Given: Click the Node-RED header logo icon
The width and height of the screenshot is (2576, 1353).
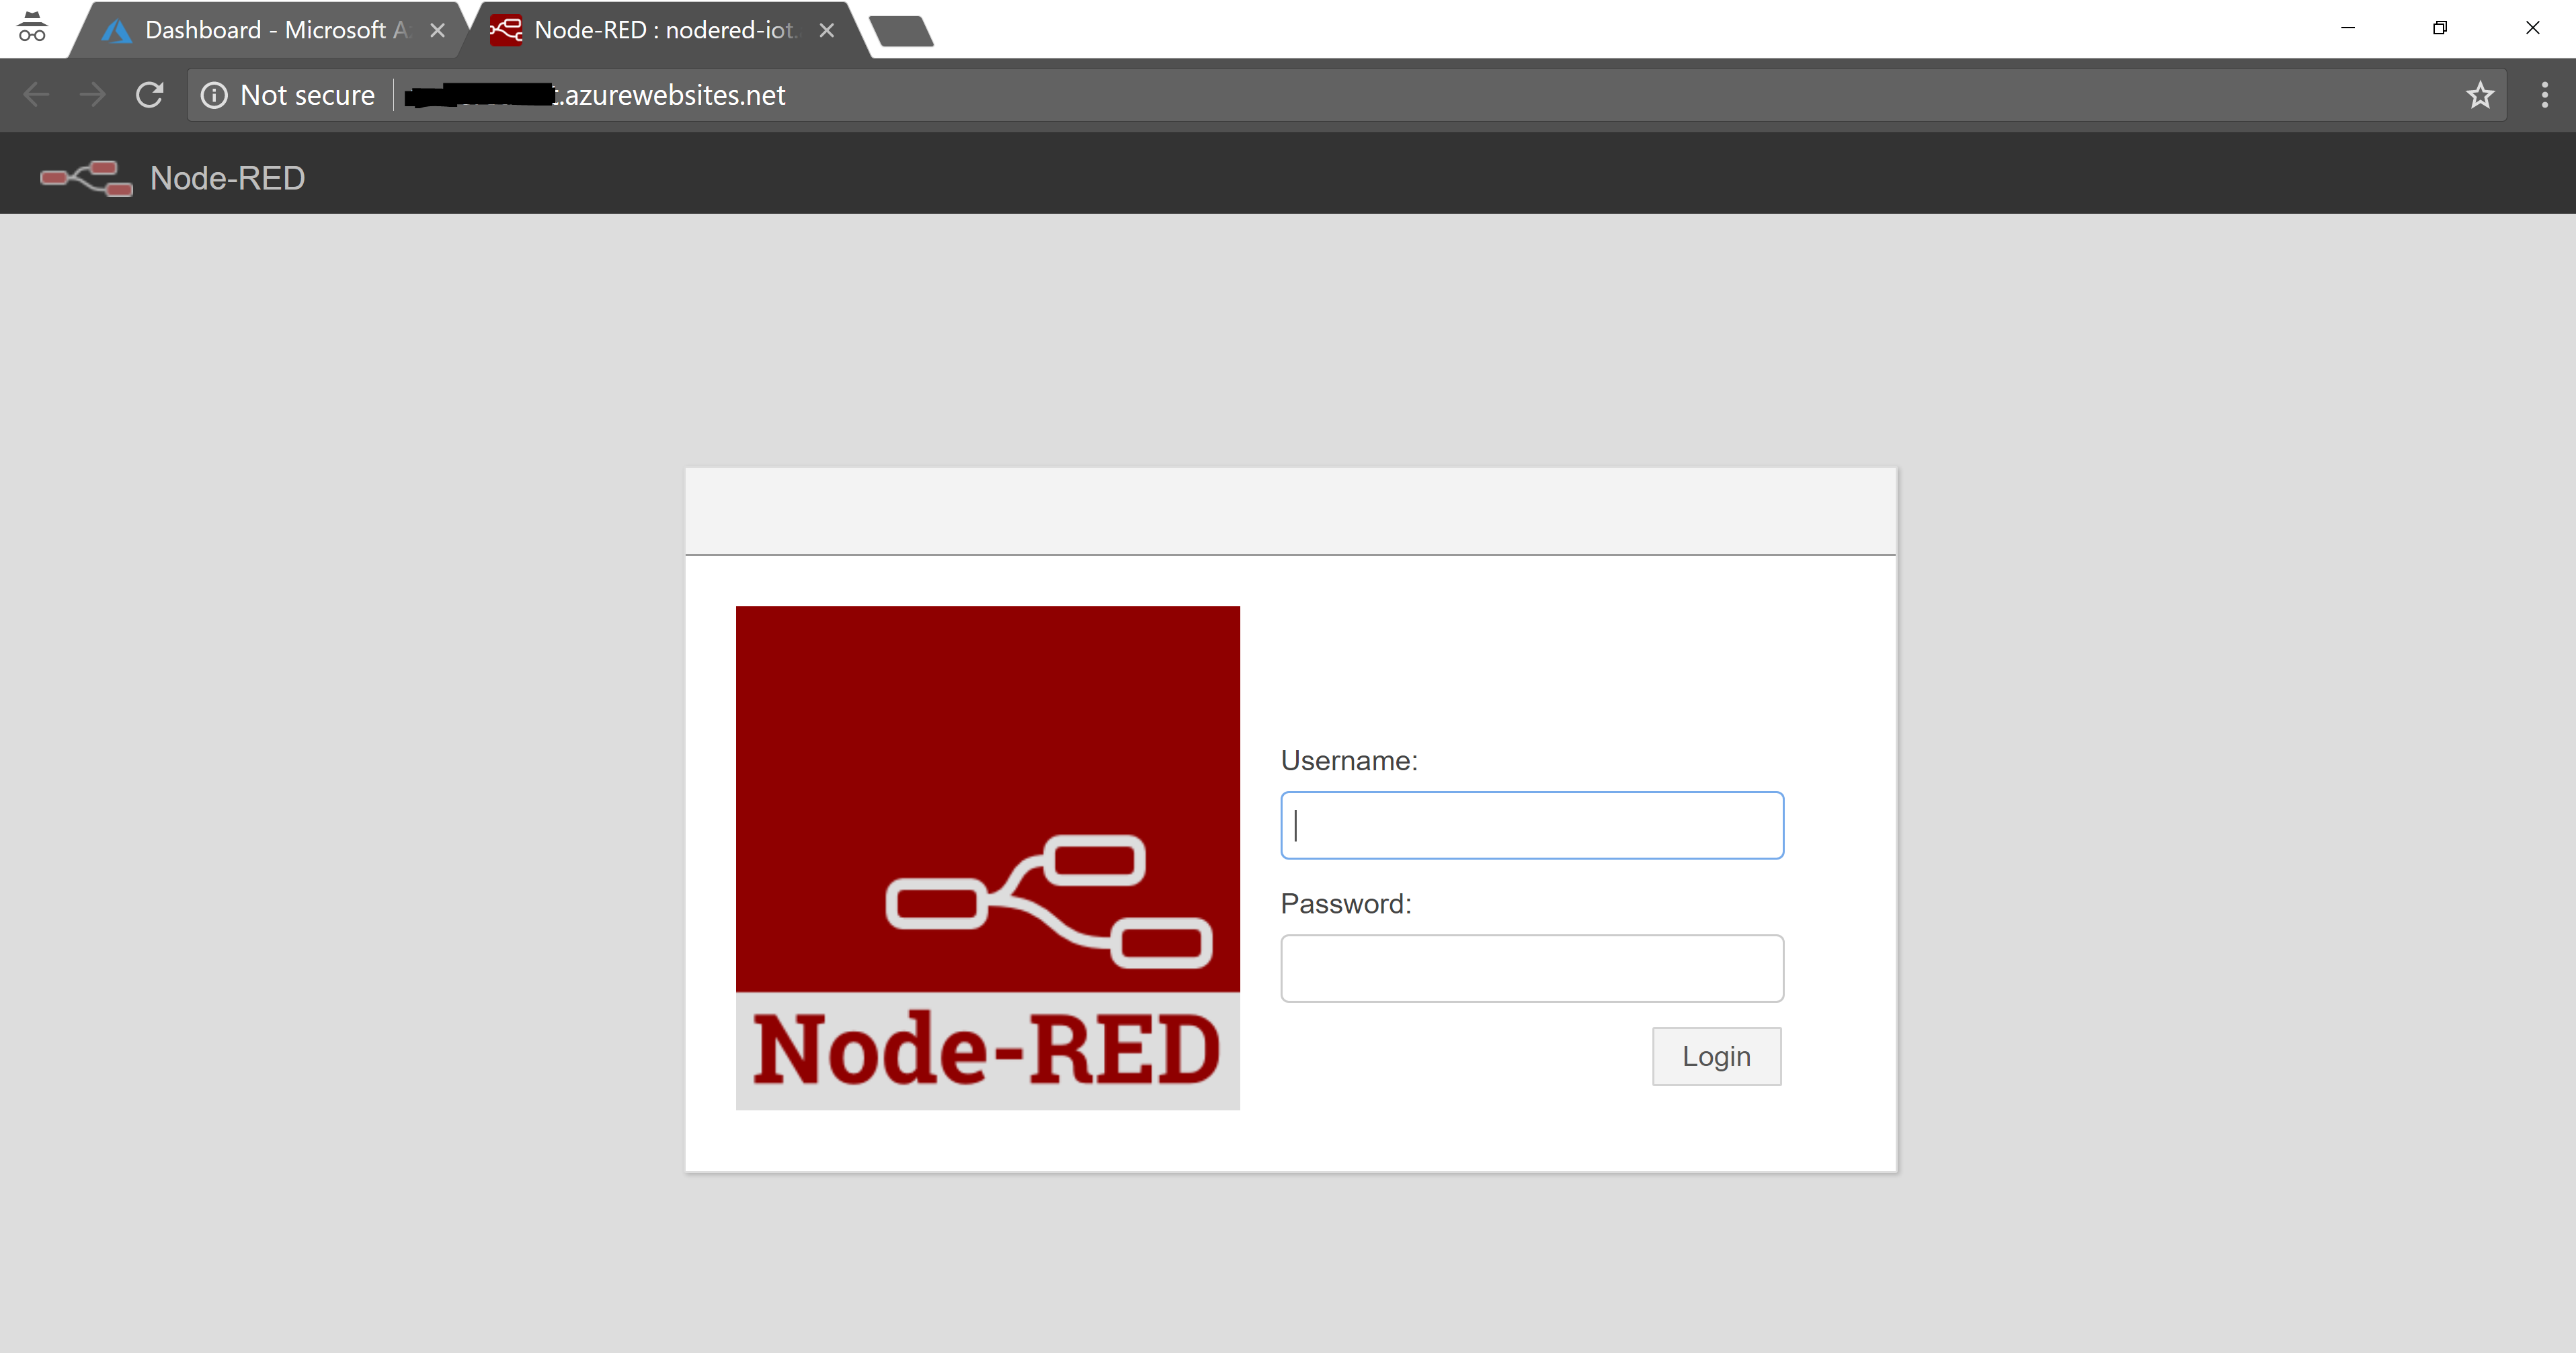Looking at the screenshot, I should [x=86, y=178].
